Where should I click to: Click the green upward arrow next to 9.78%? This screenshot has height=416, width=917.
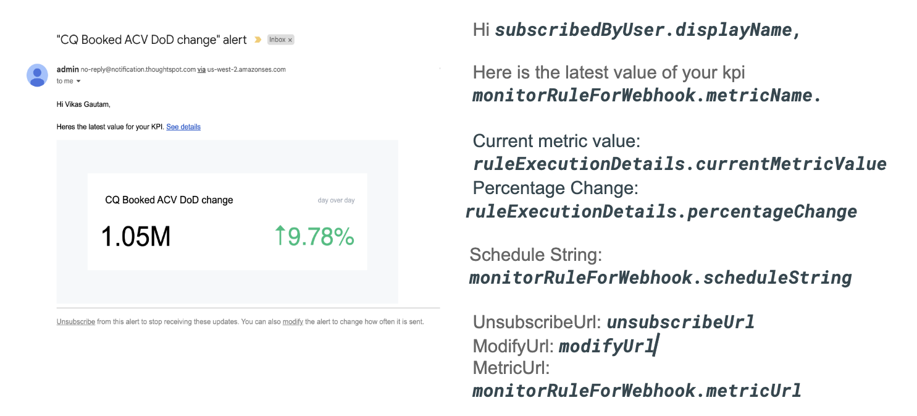(282, 236)
